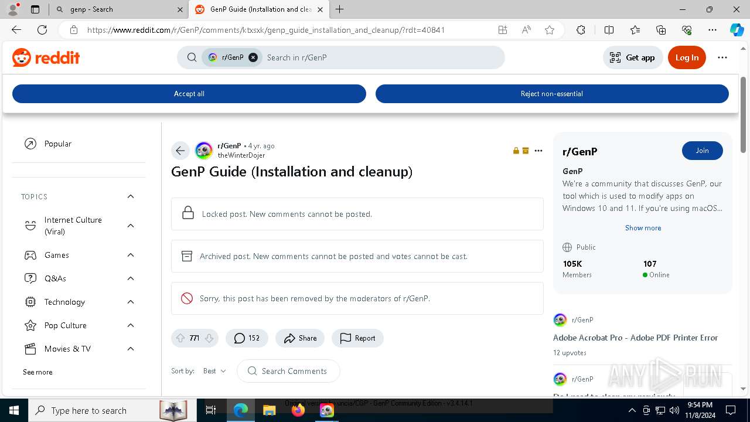
Task: Click See more topics
Action: [37, 372]
